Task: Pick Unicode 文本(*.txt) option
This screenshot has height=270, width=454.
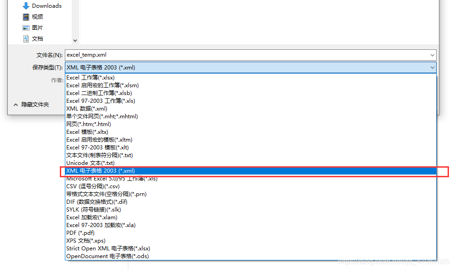Action: pyautogui.click(x=251, y=163)
